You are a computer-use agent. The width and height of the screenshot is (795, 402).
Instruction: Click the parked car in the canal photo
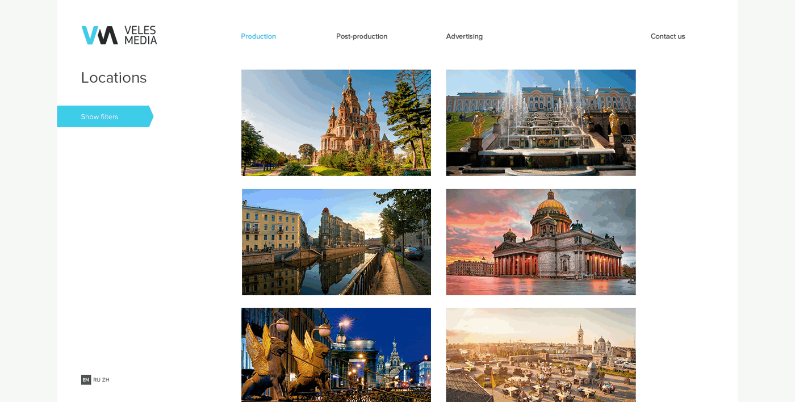point(413,253)
